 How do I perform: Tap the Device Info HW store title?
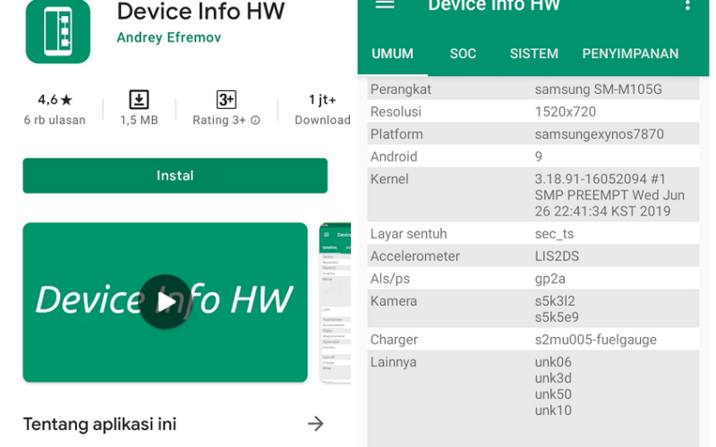click(x=200, y=11)
